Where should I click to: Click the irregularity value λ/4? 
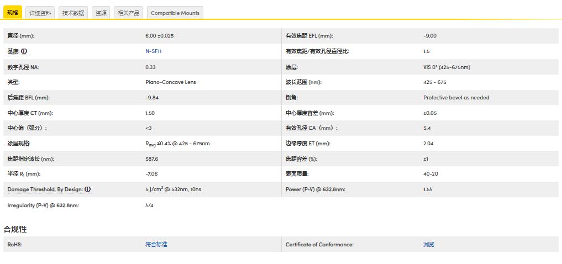[149, 205]
